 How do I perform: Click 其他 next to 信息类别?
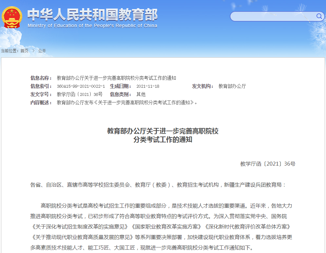coord(141,94)
